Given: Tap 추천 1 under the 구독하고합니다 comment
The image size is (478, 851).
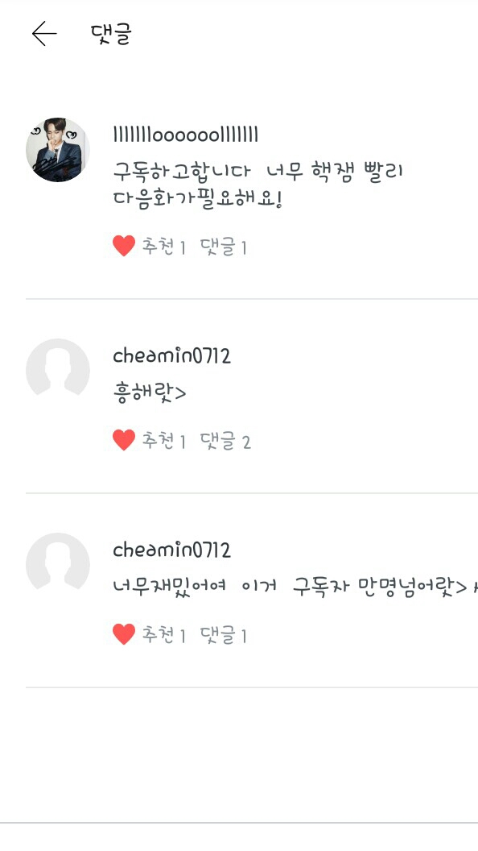Looking at the screenshot, I should [x=163, y=247].
